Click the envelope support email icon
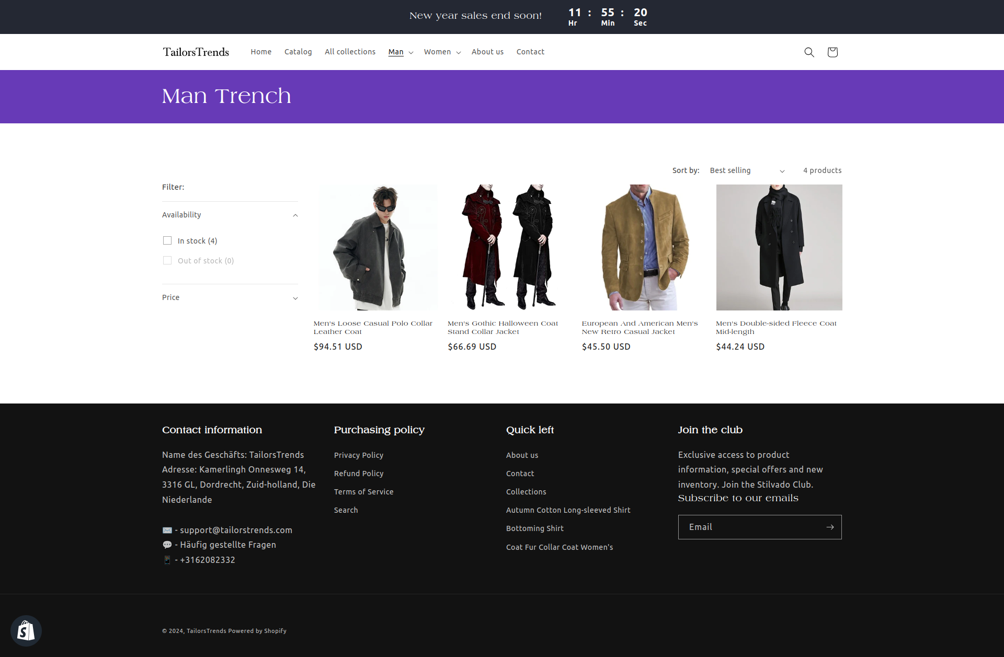The width and height of the screenshot is (1004, 657). (167, 530)
